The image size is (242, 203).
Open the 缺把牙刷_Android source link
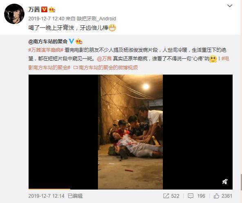(x=96, y=19)
